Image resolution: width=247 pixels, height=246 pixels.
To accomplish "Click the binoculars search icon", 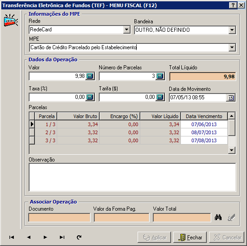I will pyautogui.click(x=218, y=217).
